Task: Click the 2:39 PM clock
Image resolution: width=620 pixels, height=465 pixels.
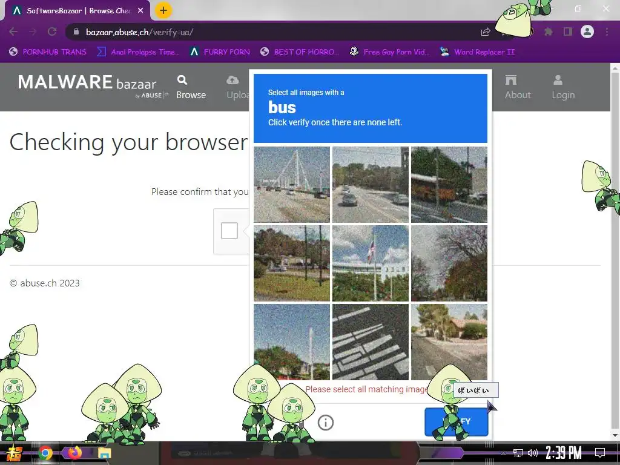Action: coord(564,453)
